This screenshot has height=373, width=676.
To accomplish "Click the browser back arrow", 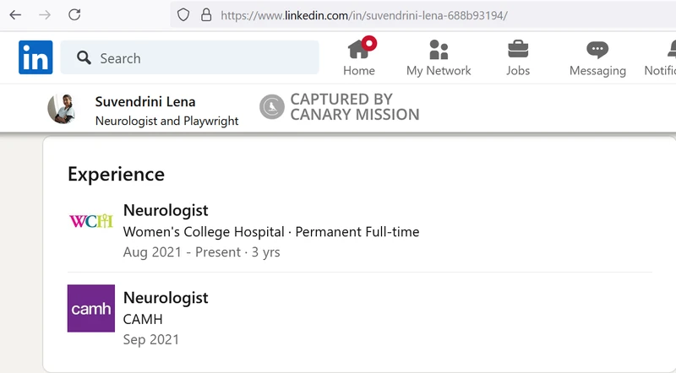I will pyautogui.click(x=15, y=15).
